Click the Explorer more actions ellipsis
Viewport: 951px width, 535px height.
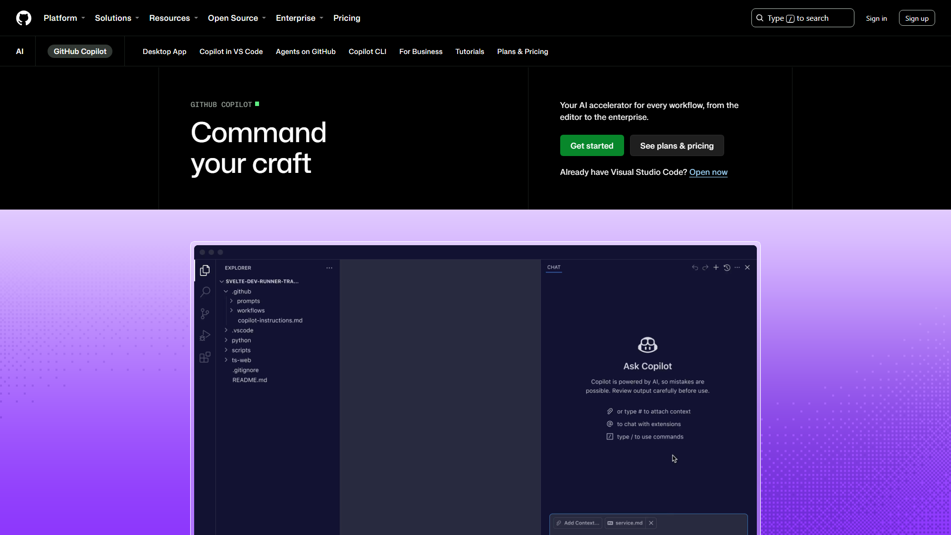click(329, 268)
